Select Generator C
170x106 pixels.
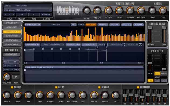pos(12,40)
